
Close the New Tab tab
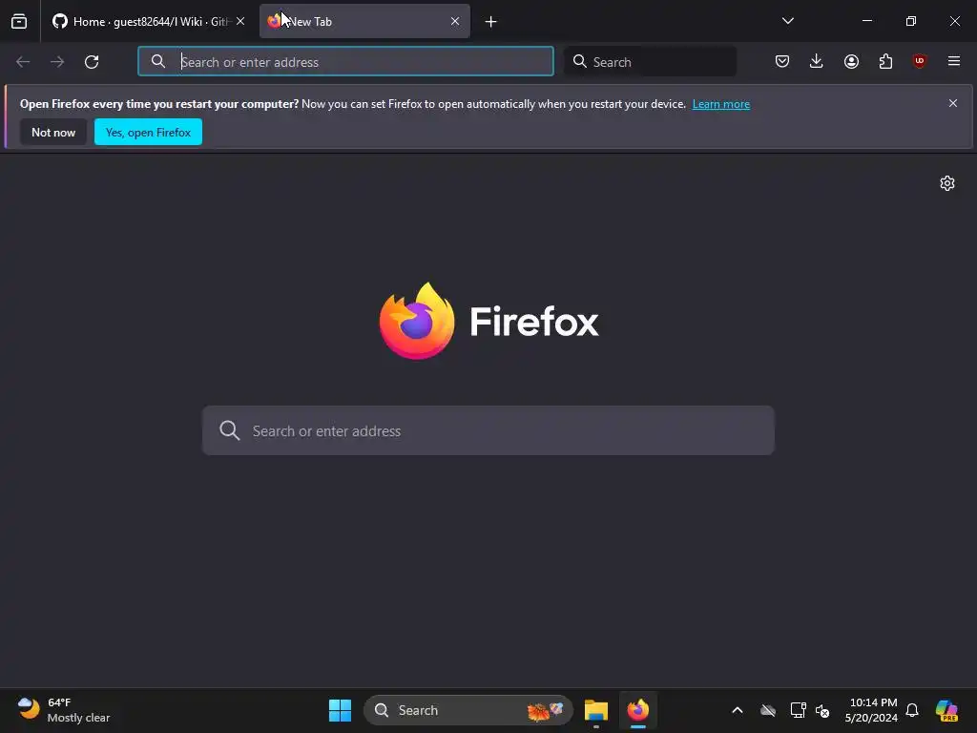point(455,22)
